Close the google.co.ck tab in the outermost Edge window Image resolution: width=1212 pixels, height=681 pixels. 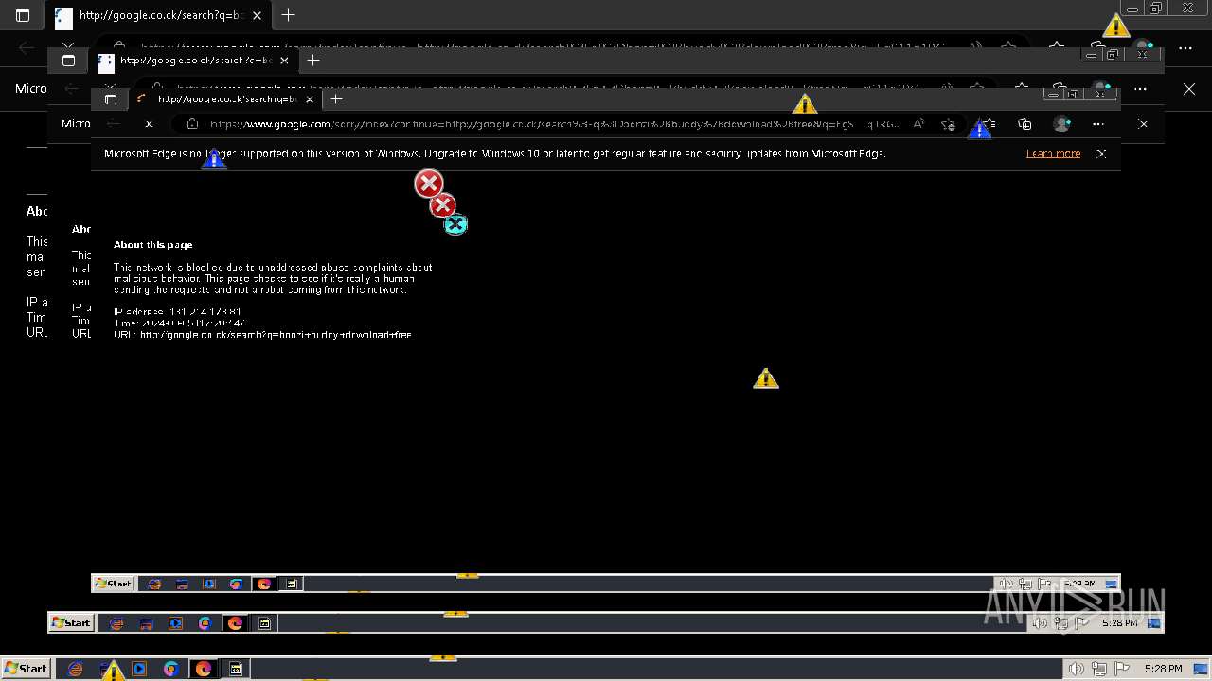point(258,15)
